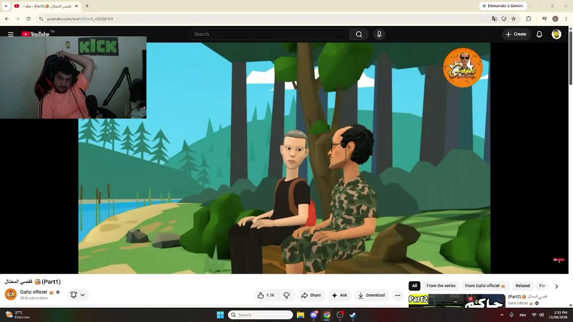This screenshot has height=322, width=573.
Task: Open Chrome extensions puzzle icon
Action: coord(529,19)
